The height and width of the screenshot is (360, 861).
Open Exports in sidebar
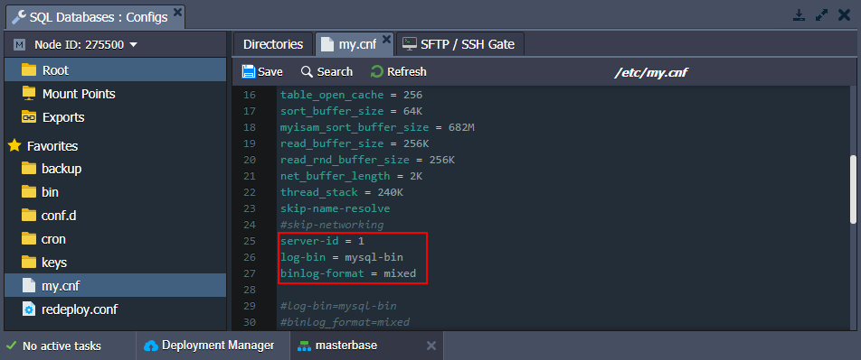[x=63, y=117]
